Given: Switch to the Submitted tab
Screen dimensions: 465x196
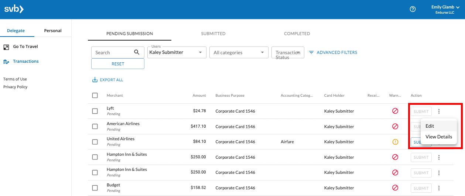Looking at the screenshot, I should click(213, 34).
